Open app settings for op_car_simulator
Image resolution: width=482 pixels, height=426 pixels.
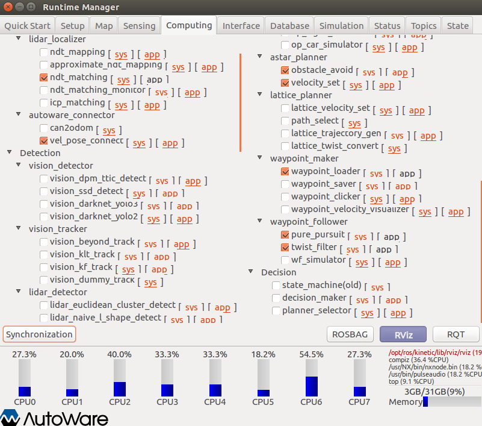(x=409, y=48)
